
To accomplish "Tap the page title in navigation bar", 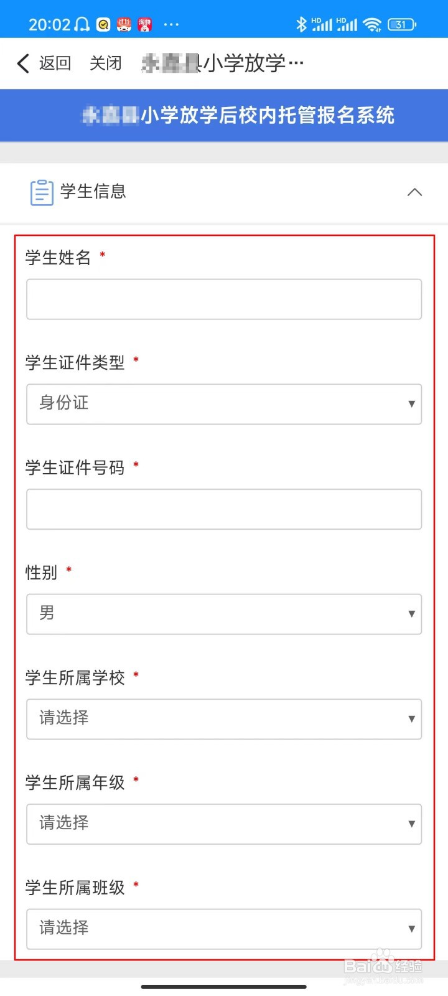I will pos(223,63).
